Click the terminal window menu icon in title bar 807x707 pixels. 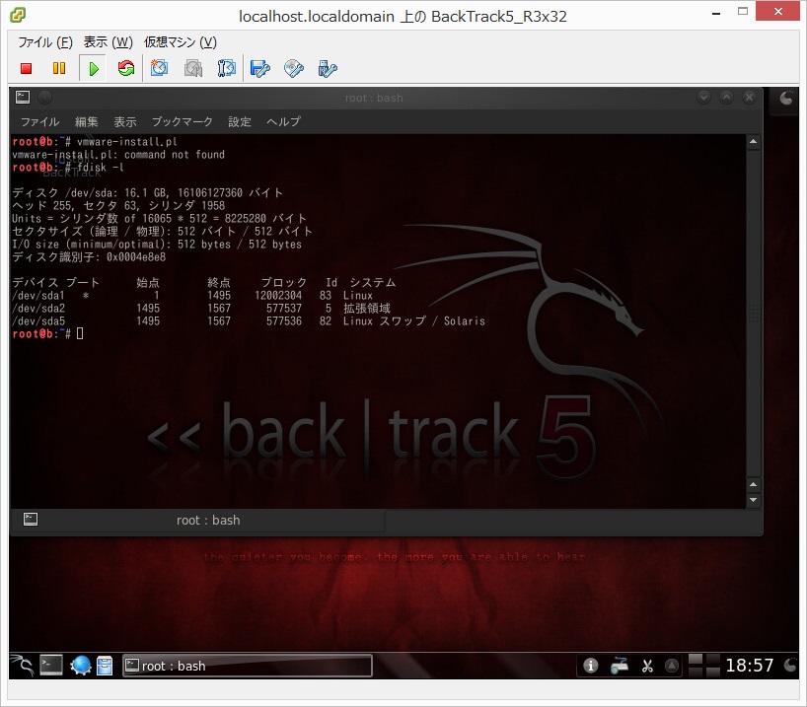point(23,98)
